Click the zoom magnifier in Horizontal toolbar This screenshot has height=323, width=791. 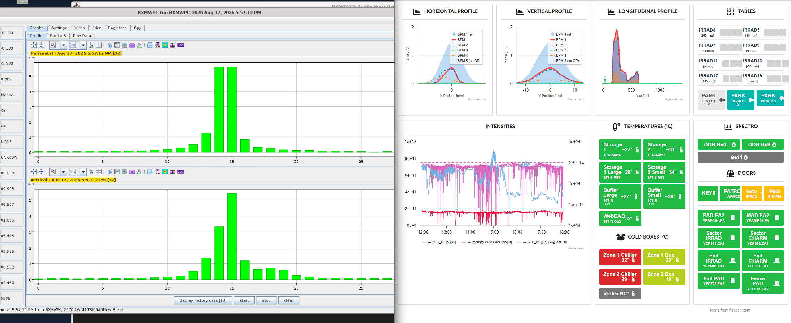click(x=53, y=45)
